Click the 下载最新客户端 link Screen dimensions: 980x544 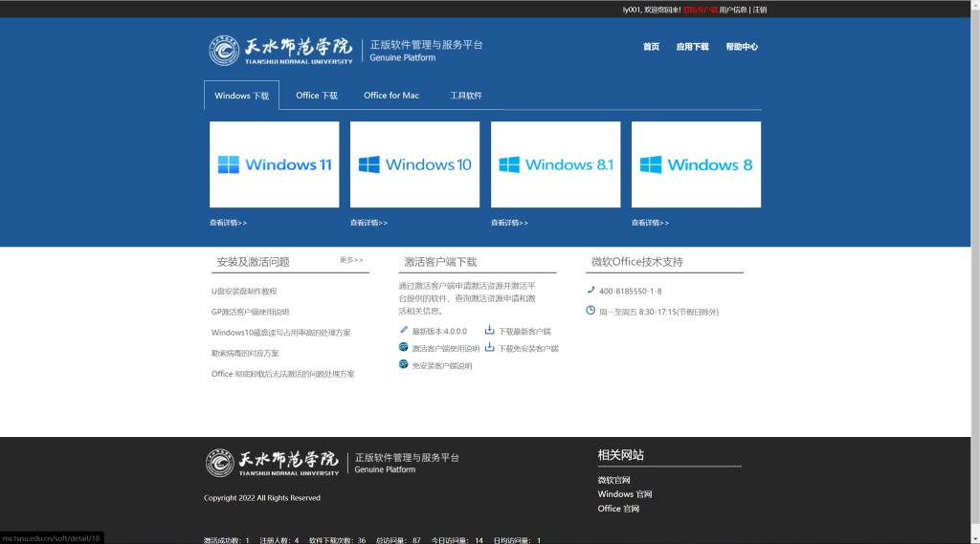524,332
